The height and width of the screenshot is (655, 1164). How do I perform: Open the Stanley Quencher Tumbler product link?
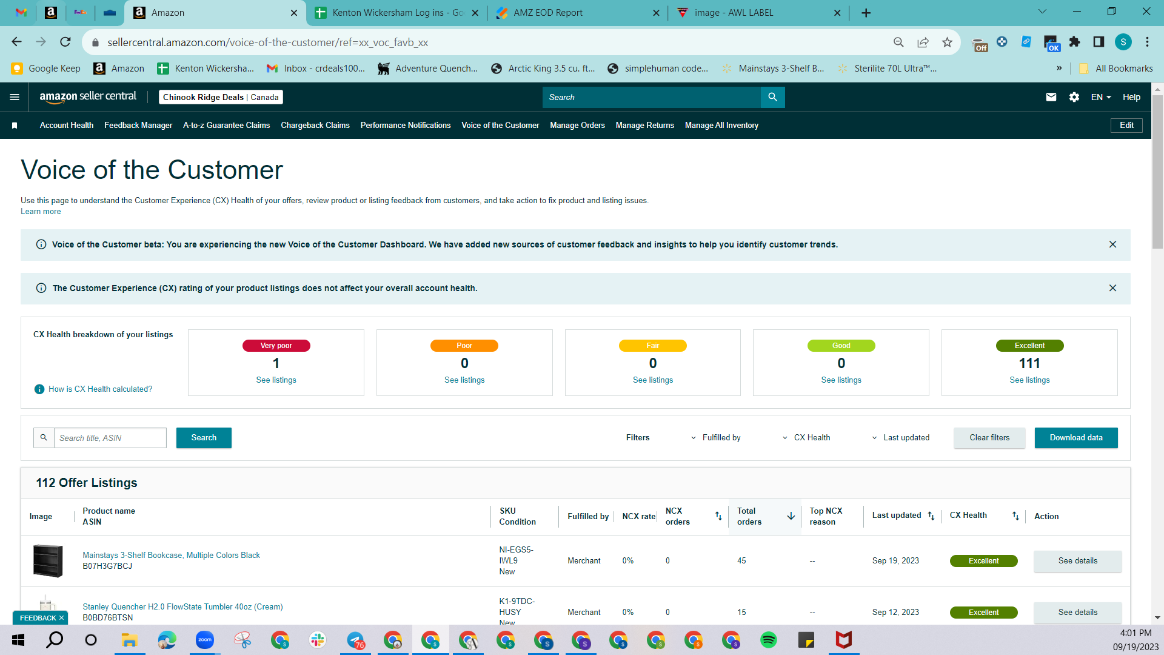coord(182,607)
